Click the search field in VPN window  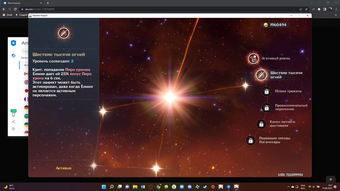pyautogui.click(x=25, y=51)
